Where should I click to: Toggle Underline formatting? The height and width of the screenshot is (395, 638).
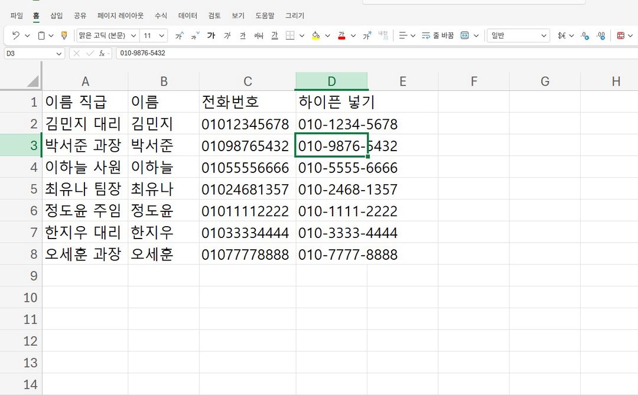click(243, 35)
